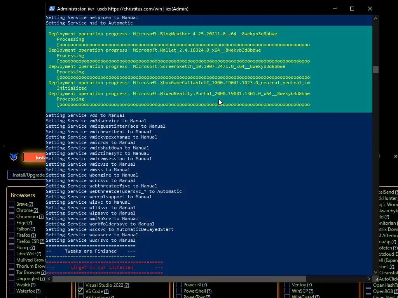Open the (?) help link next to Firefox
The width and height of the screenshot is (398, 298).
(x=33, y=235)
